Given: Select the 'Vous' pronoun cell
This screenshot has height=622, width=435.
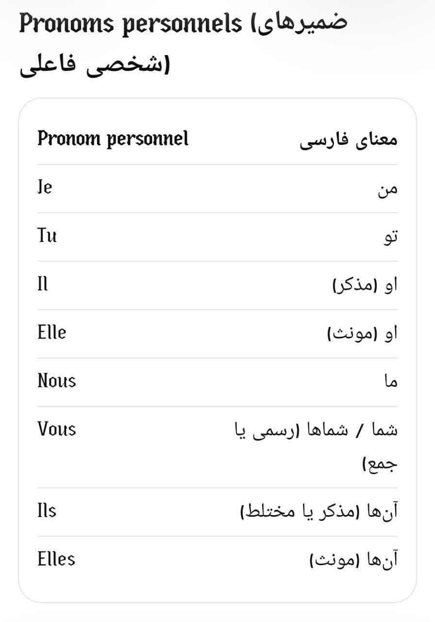Looking at the screenshot, I should click(57, 430).
